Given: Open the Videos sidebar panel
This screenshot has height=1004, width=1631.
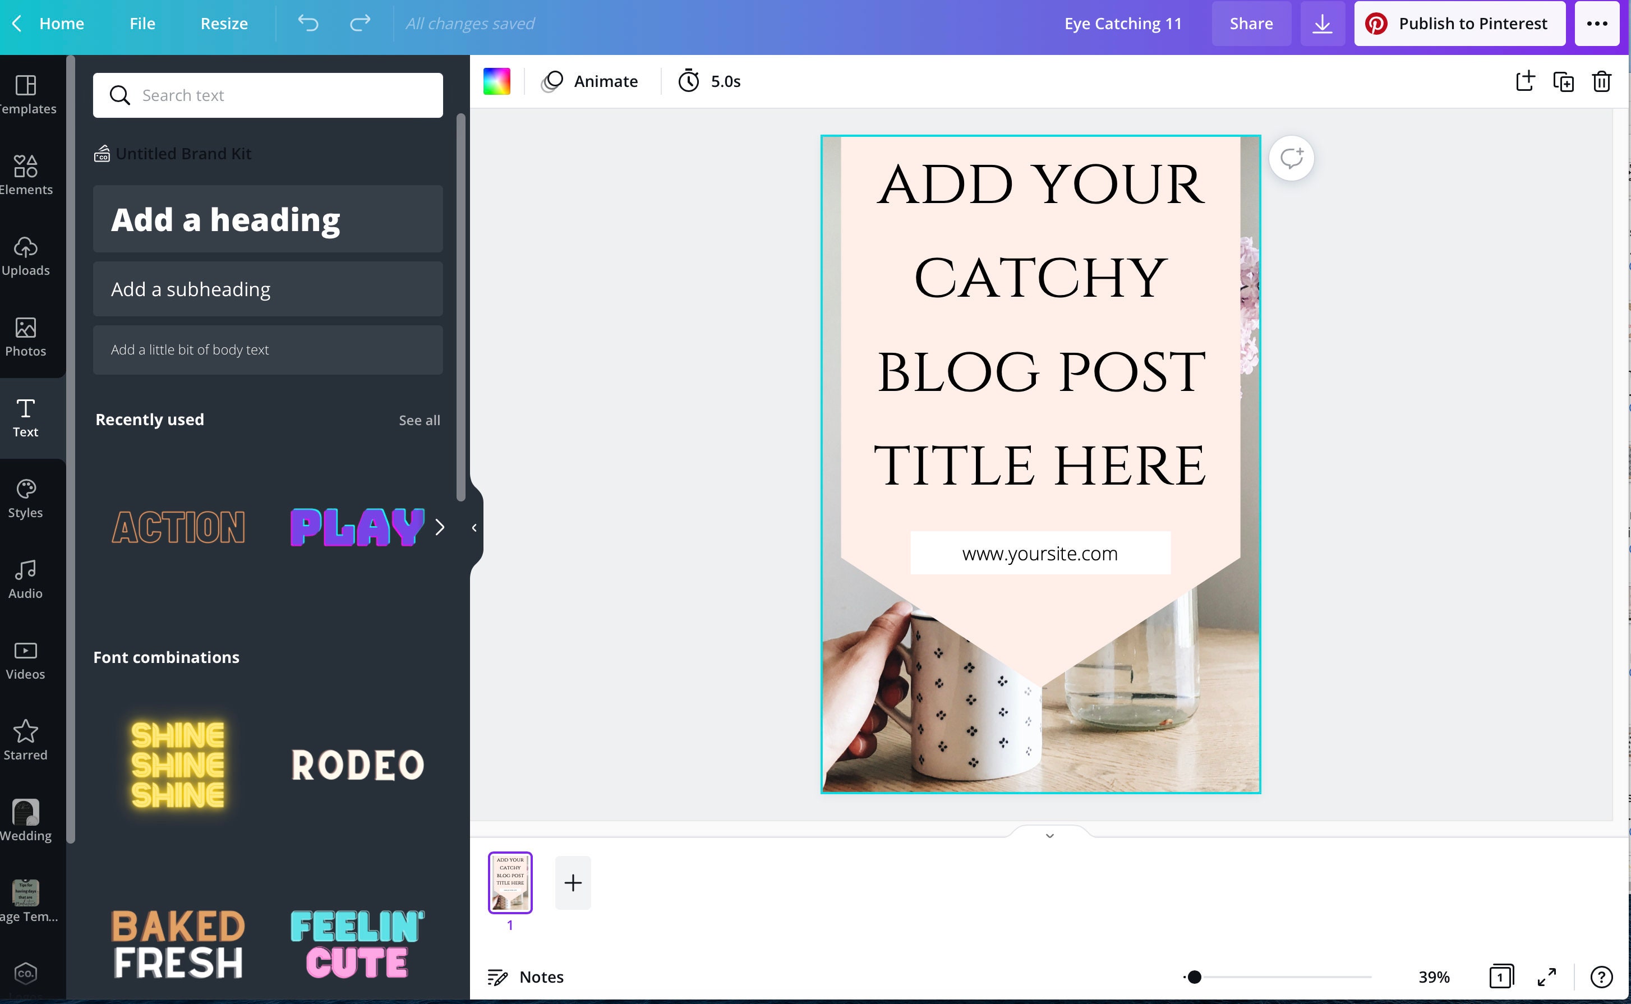Looking at the screenshot, I should pos(26,660).
